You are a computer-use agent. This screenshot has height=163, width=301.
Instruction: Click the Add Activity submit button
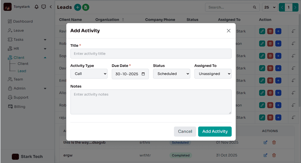click(215, 132)
